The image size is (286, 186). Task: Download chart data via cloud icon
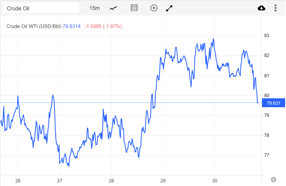[x=261, y=8]
